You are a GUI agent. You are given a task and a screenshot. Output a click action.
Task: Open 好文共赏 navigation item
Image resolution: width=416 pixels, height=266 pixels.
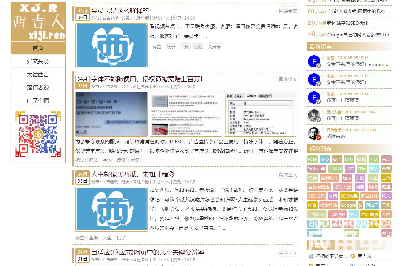[x=38, y=61]
